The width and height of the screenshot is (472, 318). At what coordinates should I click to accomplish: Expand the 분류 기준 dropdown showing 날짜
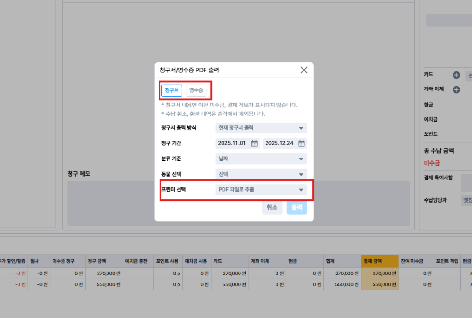[261, 159]
